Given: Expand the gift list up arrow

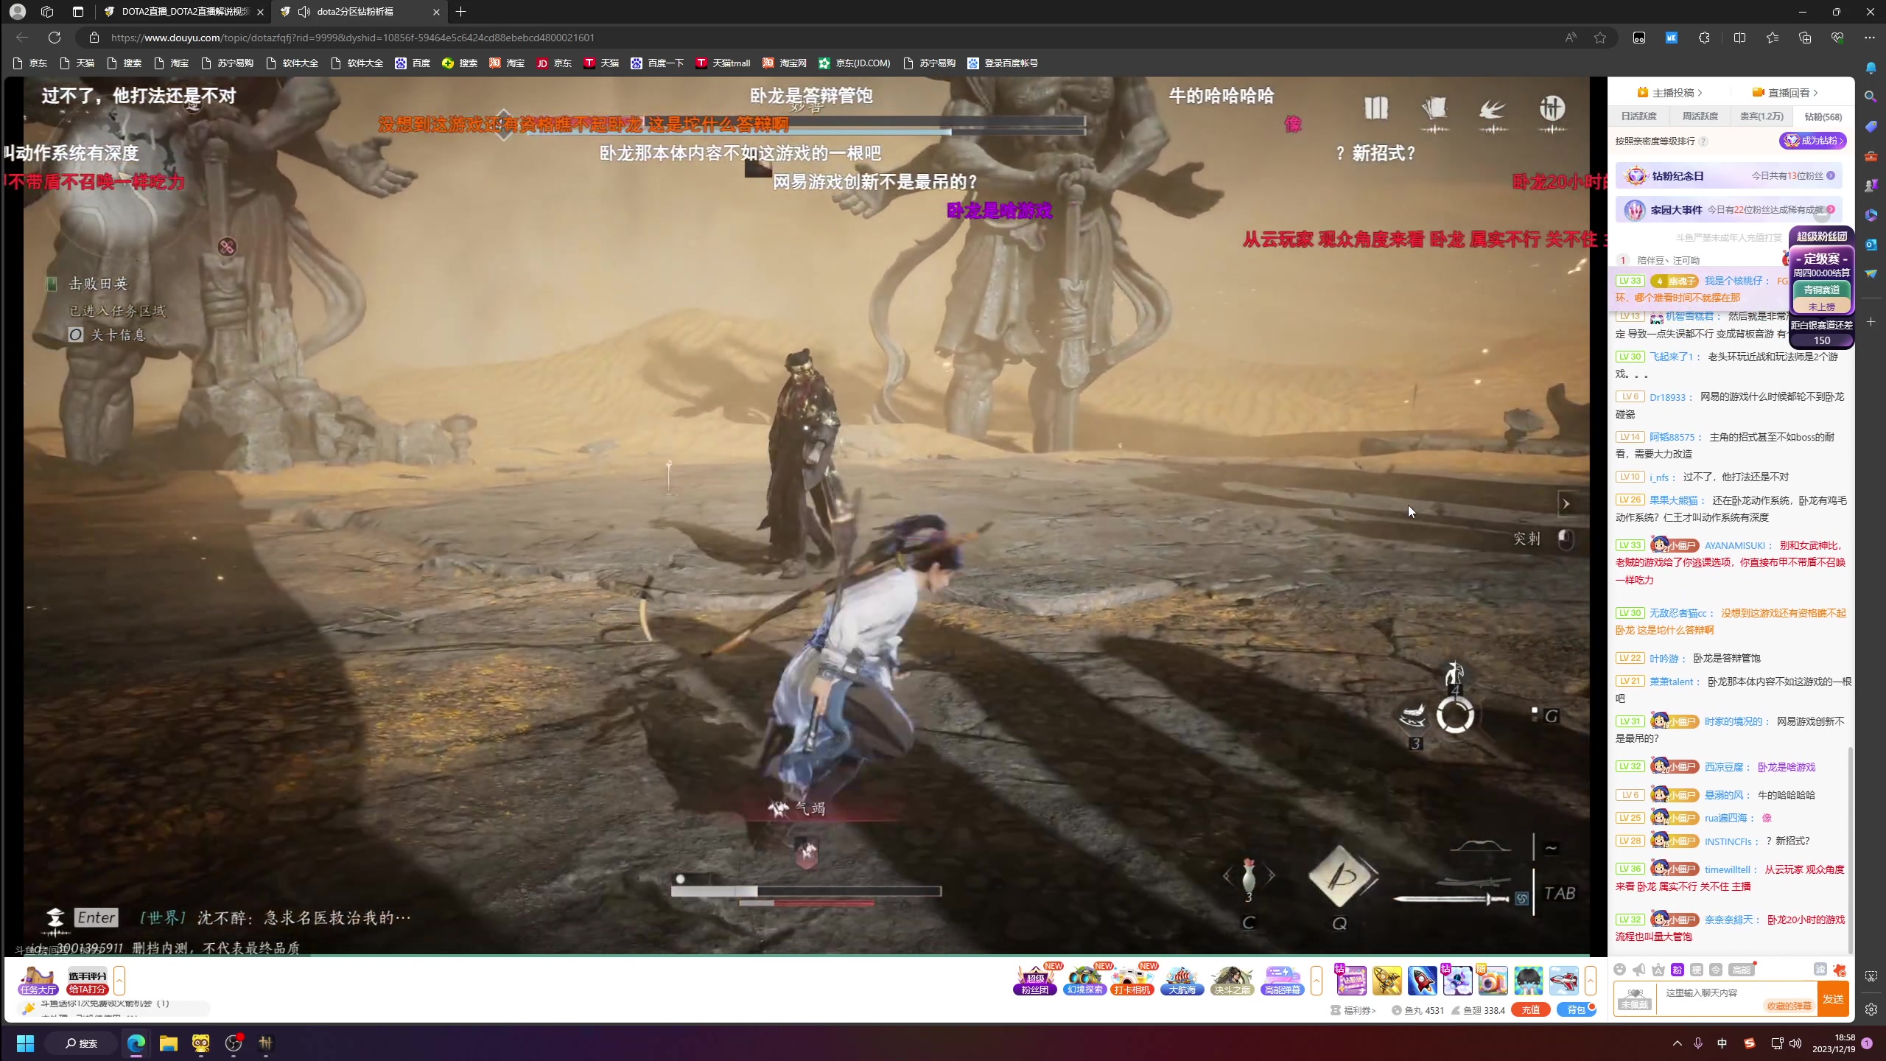Looking at the screenshot, I should (x=1590, y=981).
